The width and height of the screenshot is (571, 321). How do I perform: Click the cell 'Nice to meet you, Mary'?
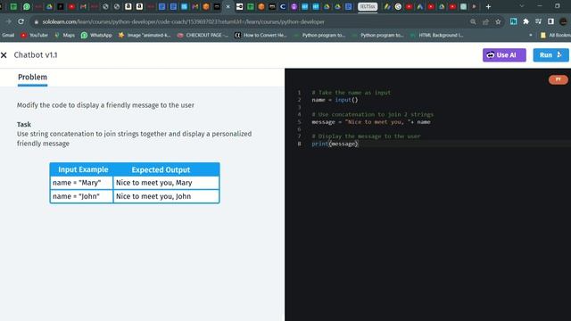(166, 183)
